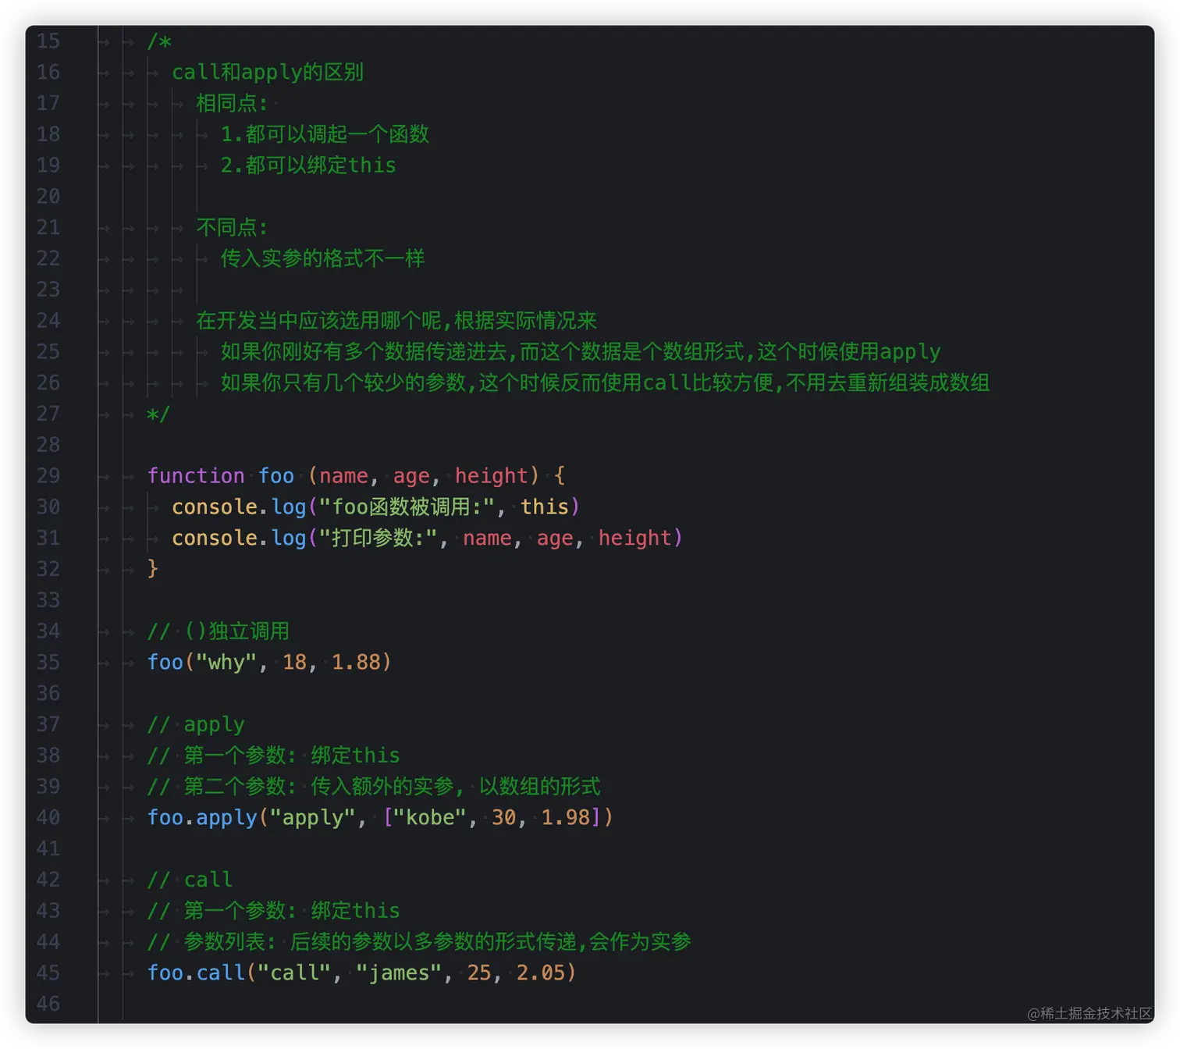Click the 'foo' name in function declaration

point(276,475)
